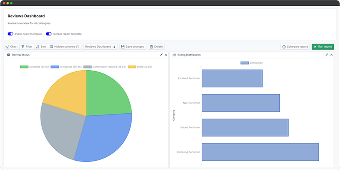Image resolution: width=340 pixels, height=170 pixels.
Task: Click Save changes with disk icon
Action: (132, 47)
